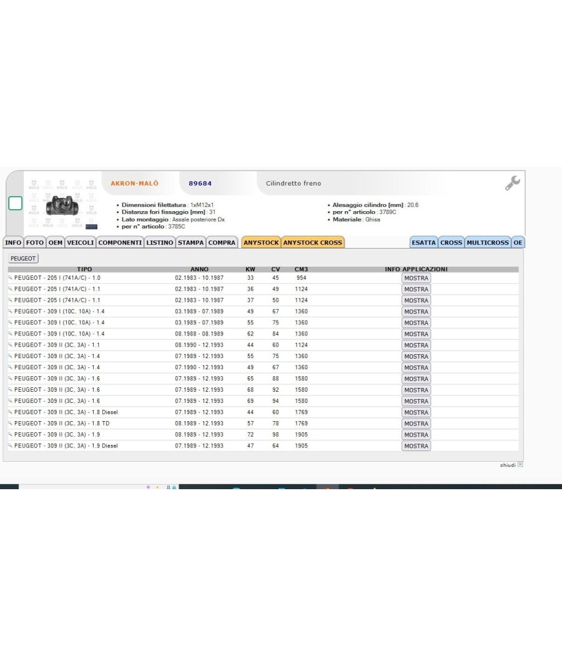Click MOSTRA for 309 II 1.6 88 CV
562x656 pixels.
(x=416, y=379)
